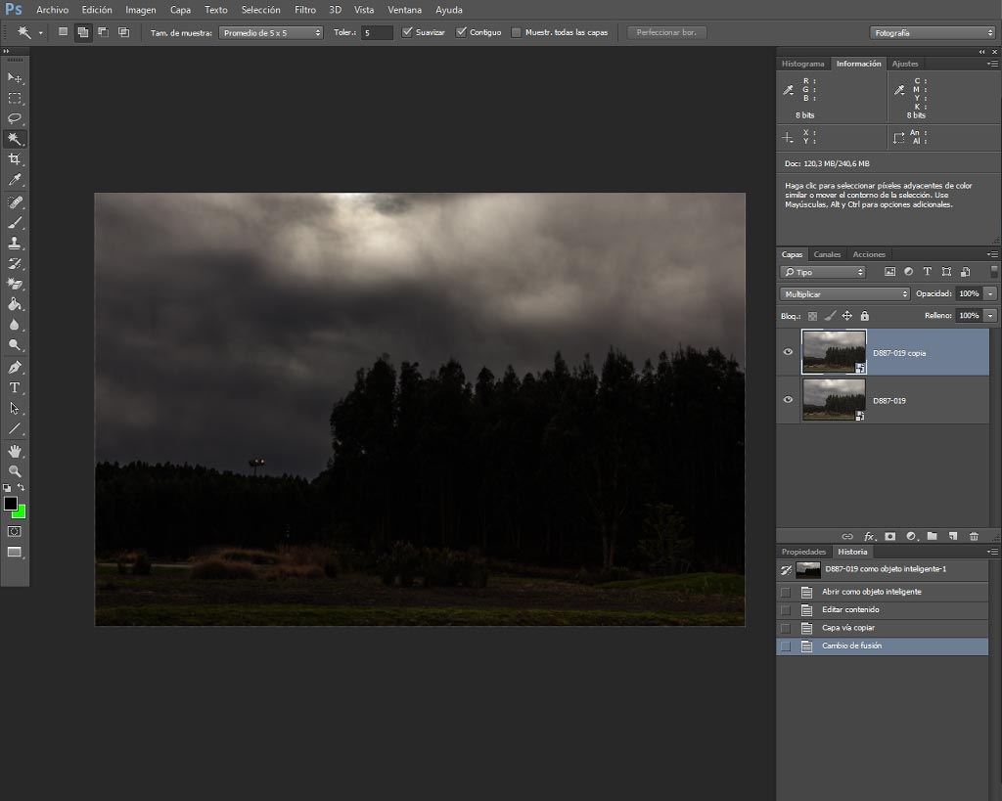Open the layer filter Tipo dropdown
Screen dimensions: 1002x801
coord(822,272)
